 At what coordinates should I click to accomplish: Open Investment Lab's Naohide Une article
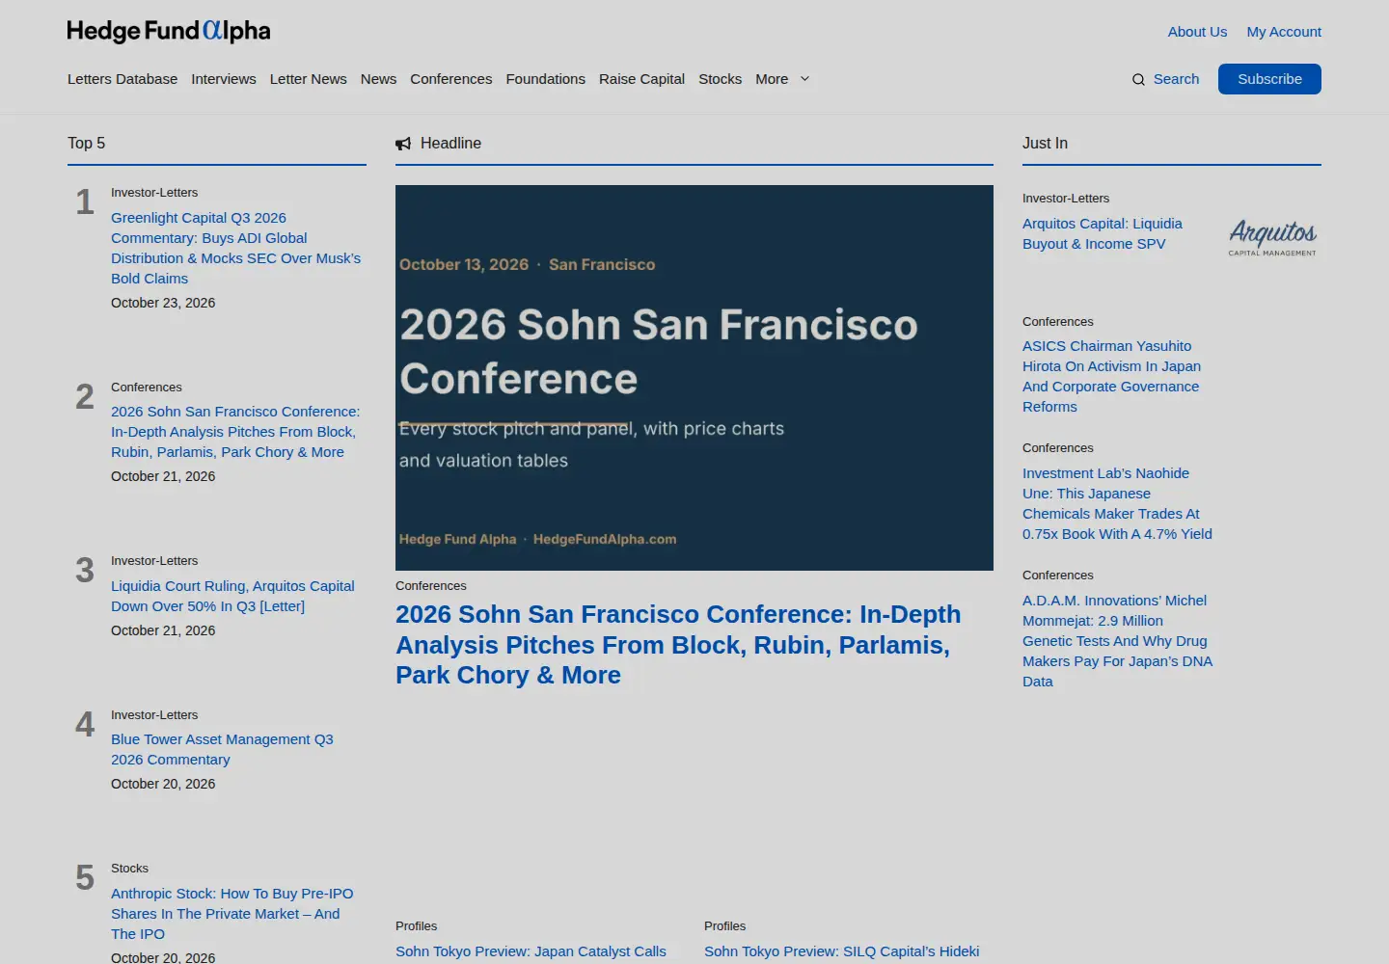coord(1117,503)
